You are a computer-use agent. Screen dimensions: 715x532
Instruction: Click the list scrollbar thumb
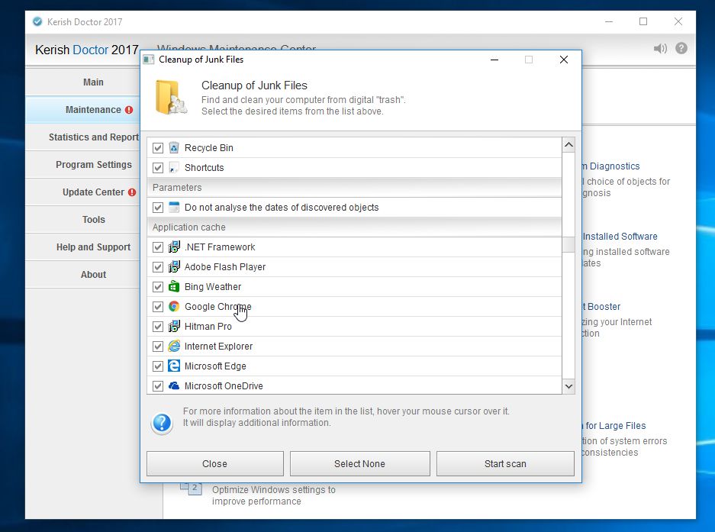568,244
